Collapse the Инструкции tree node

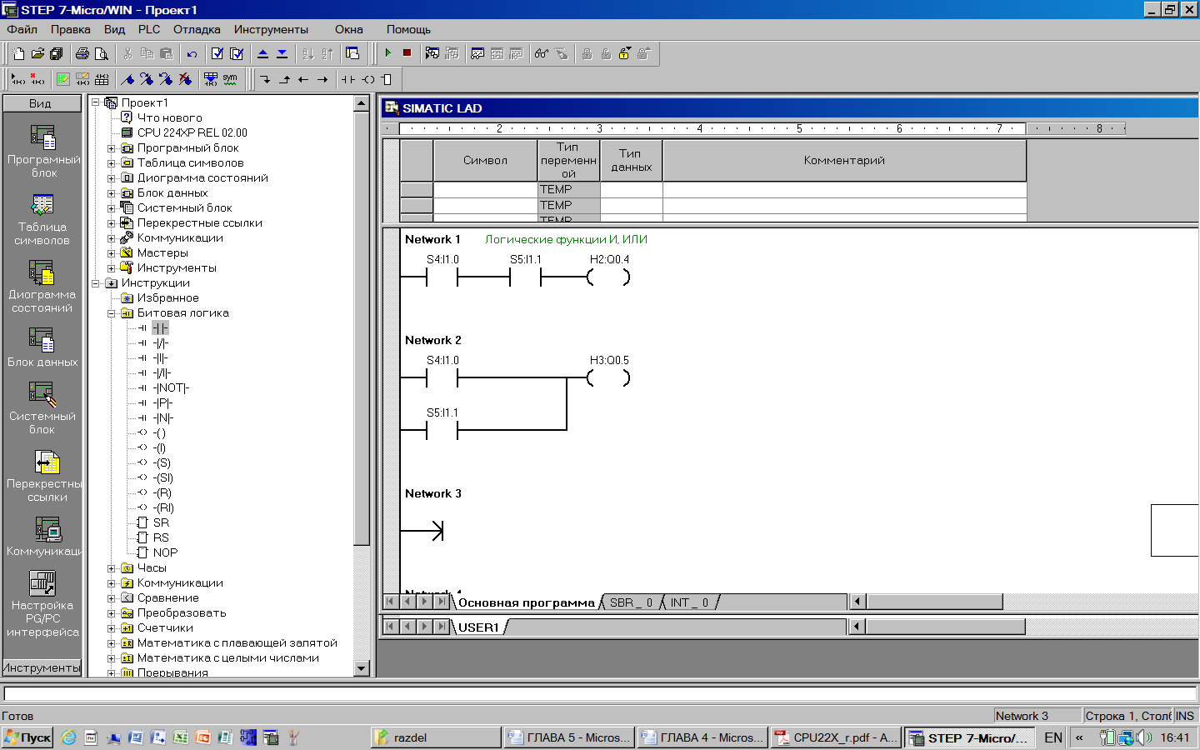click(95, 283)
